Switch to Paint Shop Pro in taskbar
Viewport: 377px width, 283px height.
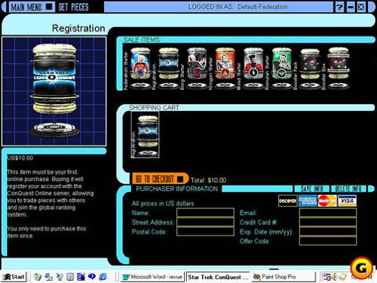(x=283, y=277)
